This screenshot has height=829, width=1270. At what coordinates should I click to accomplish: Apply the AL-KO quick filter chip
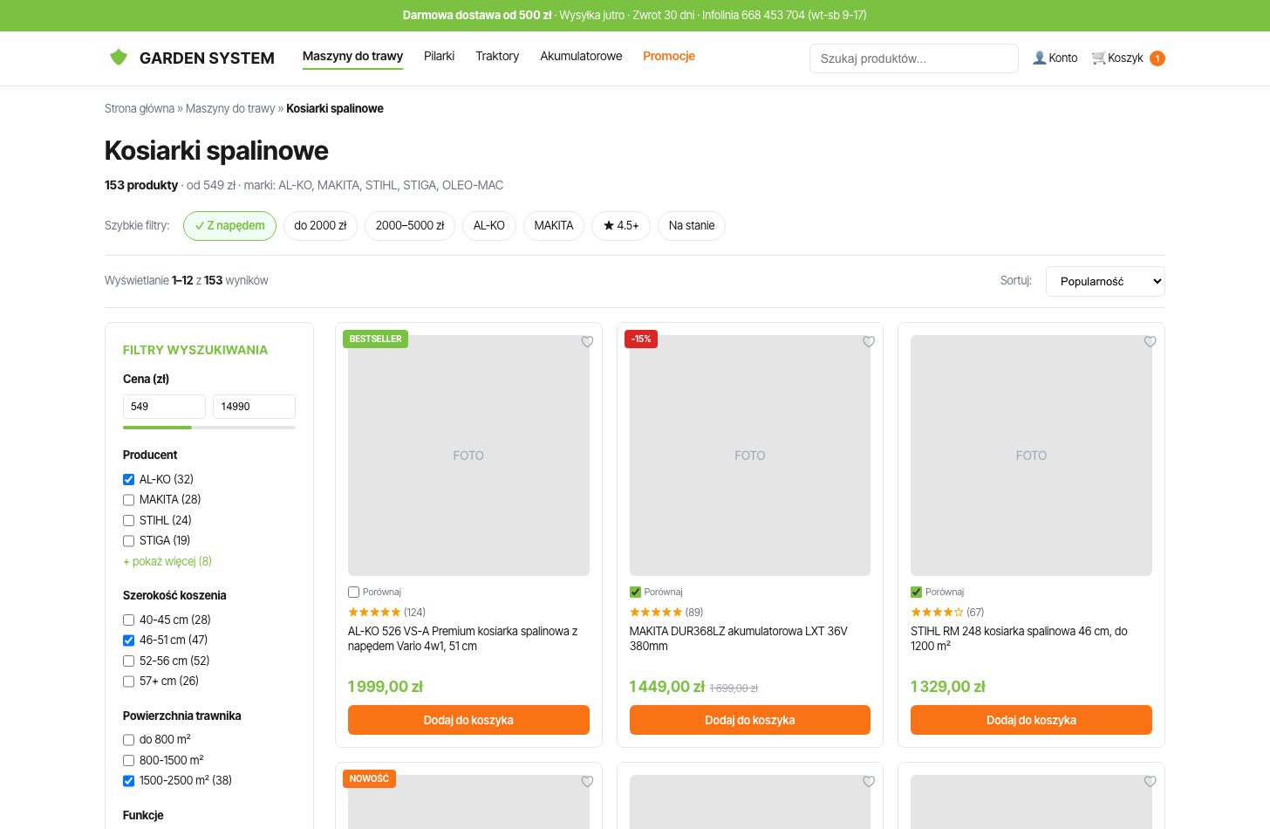(489, 226)
